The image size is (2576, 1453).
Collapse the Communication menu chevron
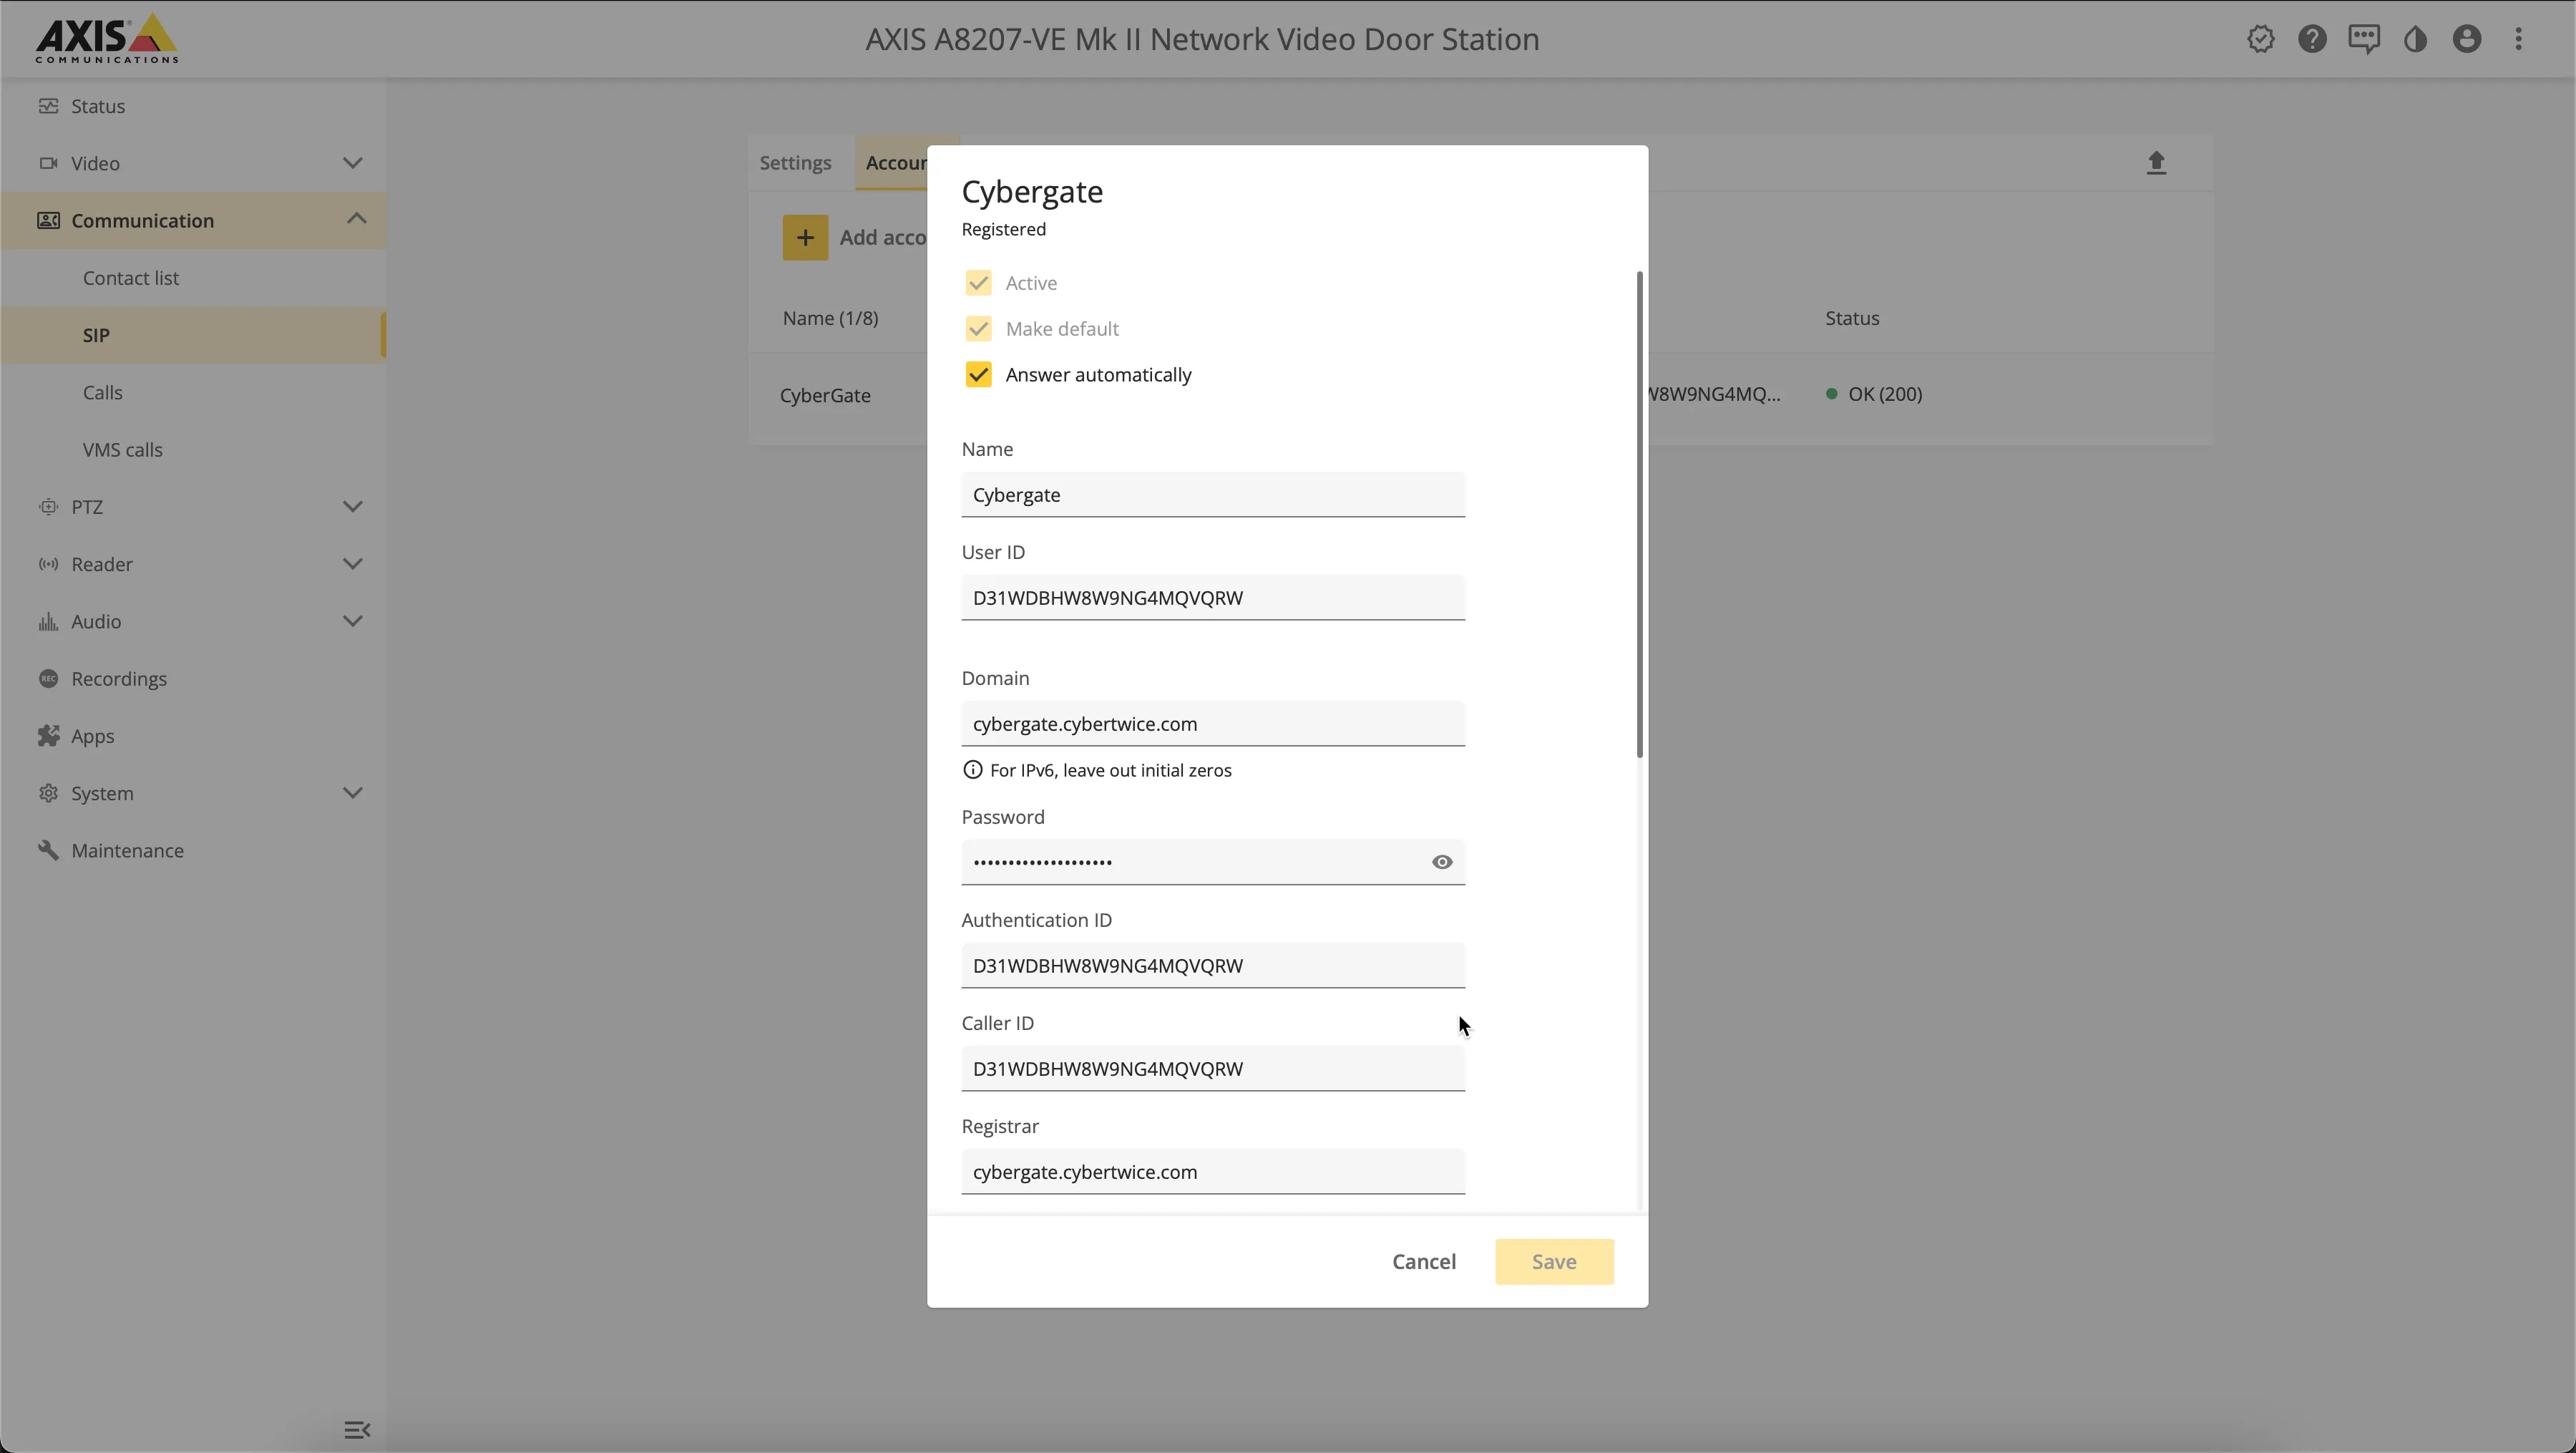click(x=356, y=219)
